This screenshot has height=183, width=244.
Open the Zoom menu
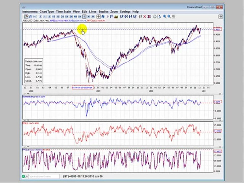tap(114, 12)
